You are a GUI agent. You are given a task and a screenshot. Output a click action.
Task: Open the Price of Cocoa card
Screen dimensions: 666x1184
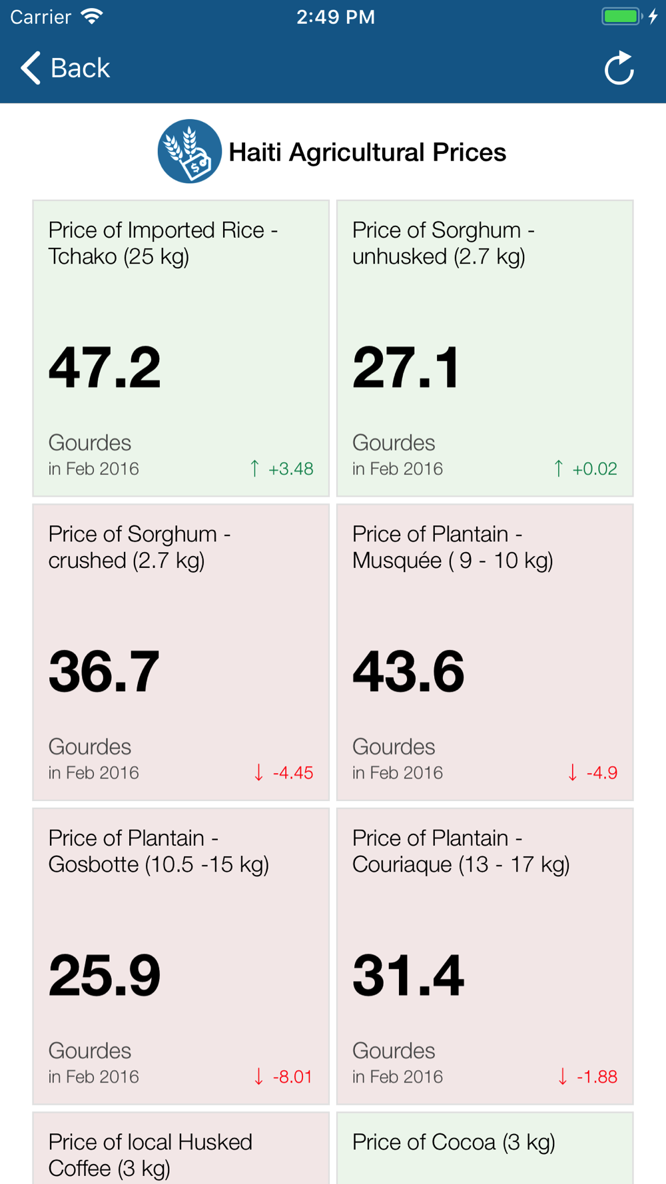click(485, 1151)
